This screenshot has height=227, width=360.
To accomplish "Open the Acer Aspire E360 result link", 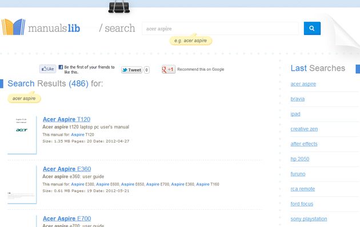I will (67, 169).
